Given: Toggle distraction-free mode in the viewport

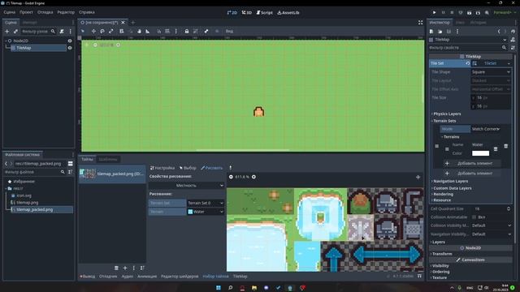Looking at the screenshot, I should (x=421, y=23).
